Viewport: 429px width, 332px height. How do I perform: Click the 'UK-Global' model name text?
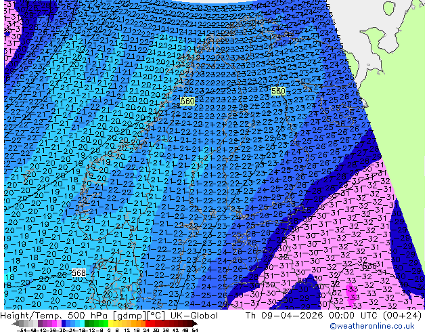pyautogui.click(x=194, y=316)
